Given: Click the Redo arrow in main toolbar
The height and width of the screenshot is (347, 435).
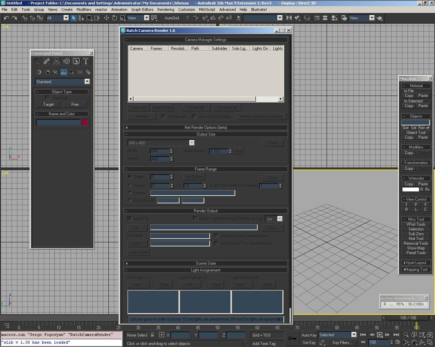Looking at the screenshot, I should (14, 18).
